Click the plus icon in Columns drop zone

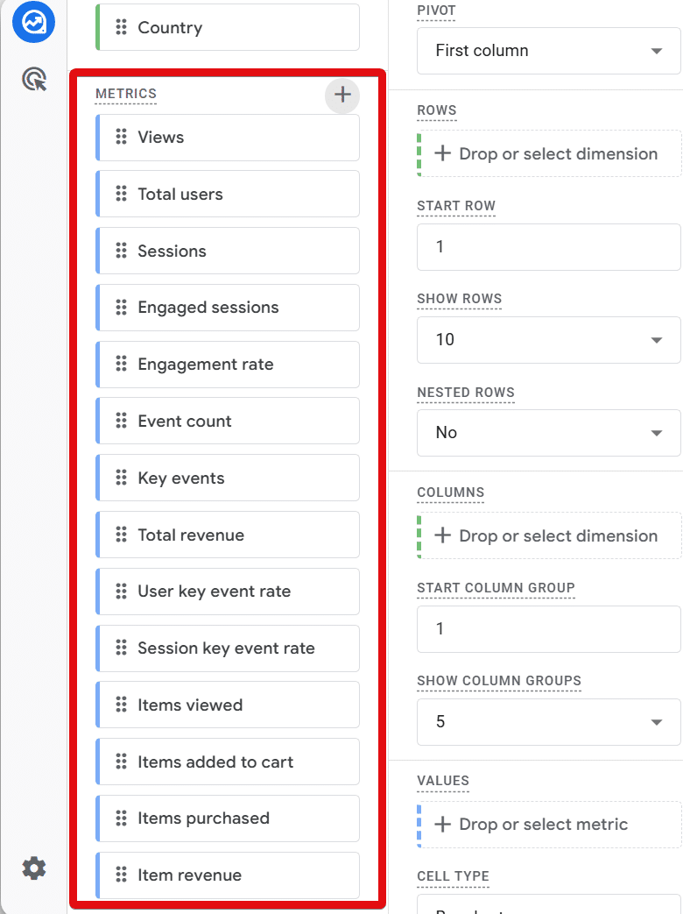pyautogui.click(x=442, y=535)
